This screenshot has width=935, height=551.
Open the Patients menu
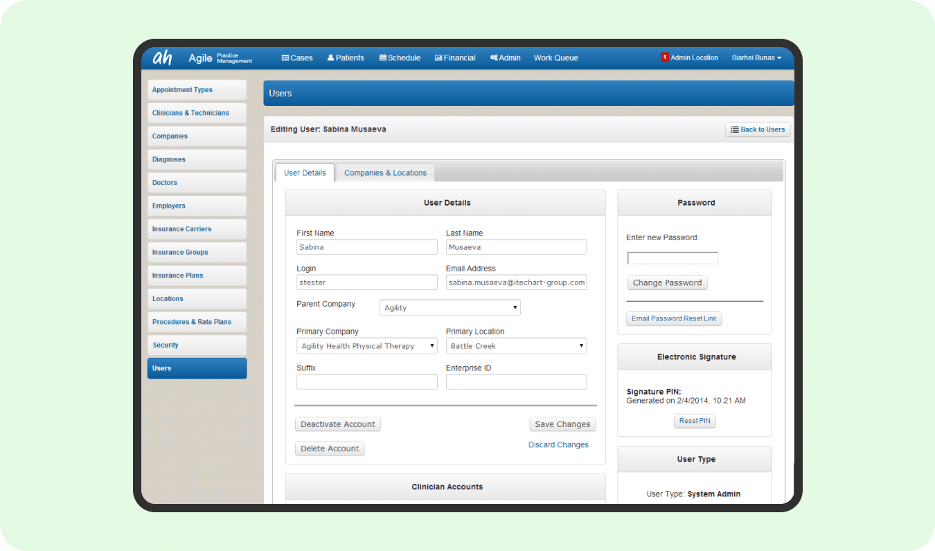click(x=346, y=58)
